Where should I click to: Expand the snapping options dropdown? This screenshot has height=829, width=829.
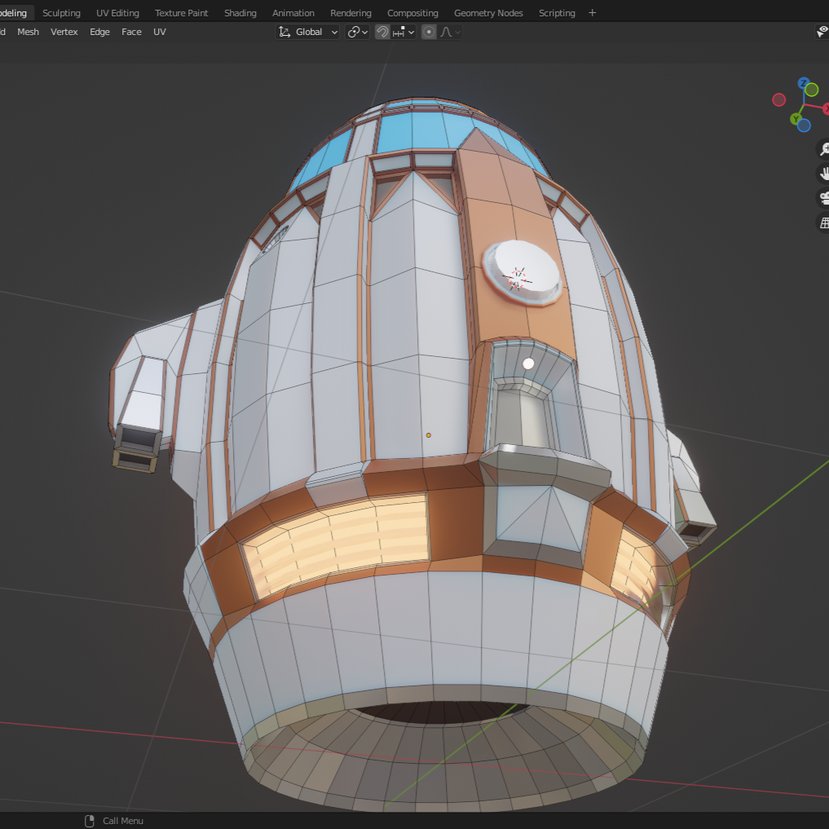(411, 32)
